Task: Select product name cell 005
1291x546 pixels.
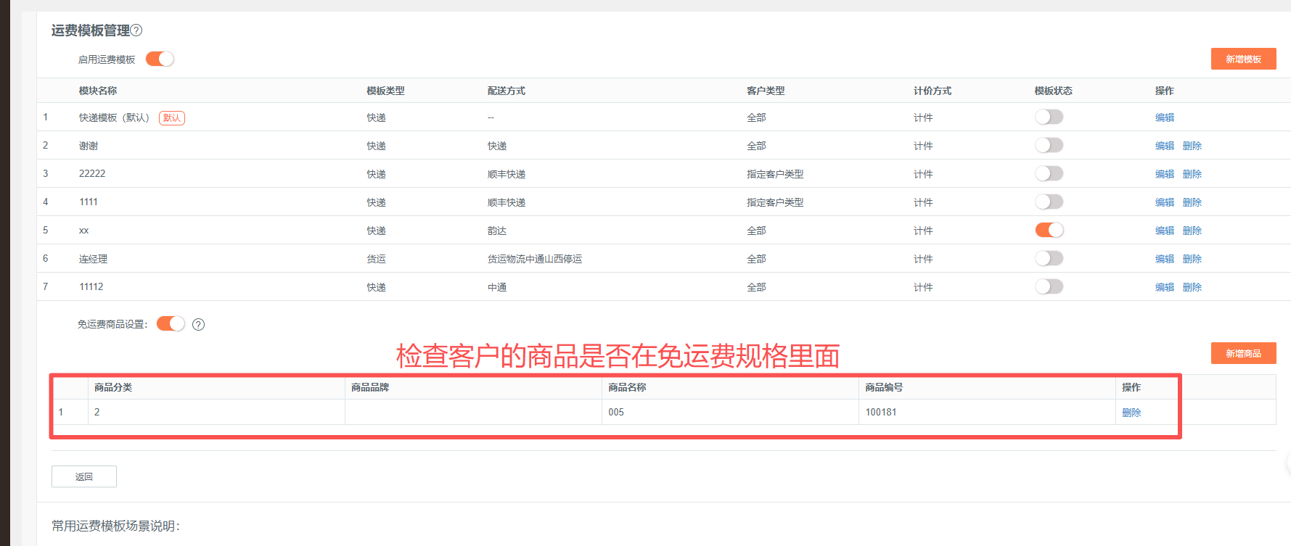Action: tap(616, 412)
